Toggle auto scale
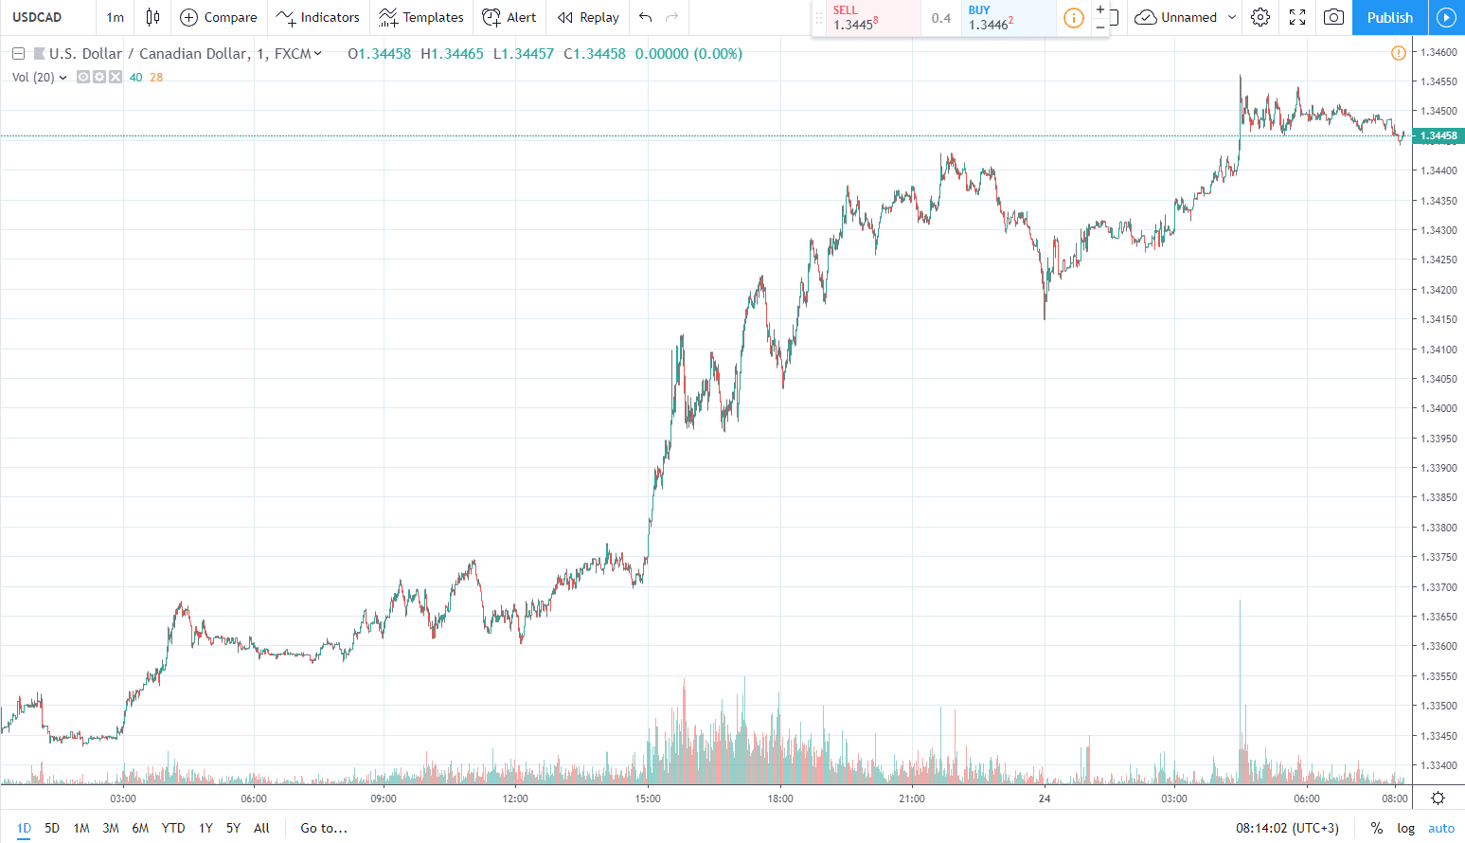 click(x=1441, y=828)
